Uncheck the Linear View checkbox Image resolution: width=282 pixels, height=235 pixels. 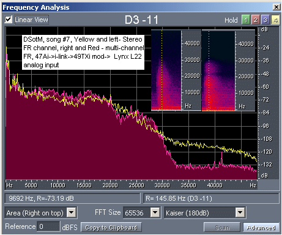click(9, 20)
